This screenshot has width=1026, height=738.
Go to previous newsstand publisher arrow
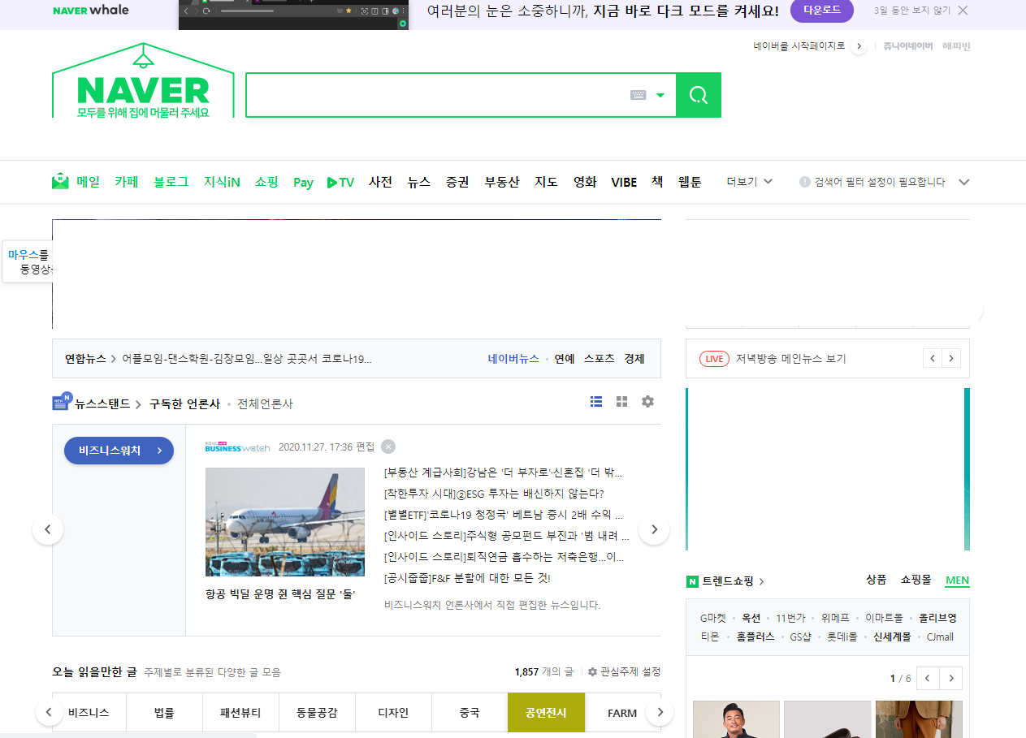point(48,529)
